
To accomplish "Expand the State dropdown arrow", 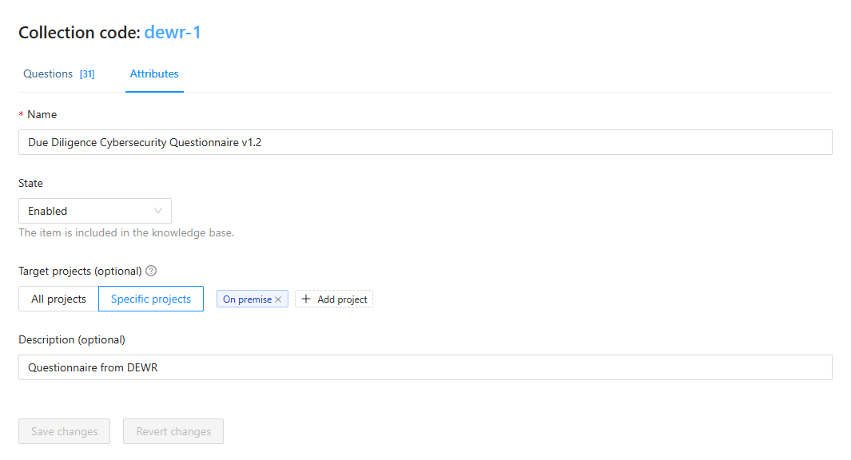I will click(158, 211).
